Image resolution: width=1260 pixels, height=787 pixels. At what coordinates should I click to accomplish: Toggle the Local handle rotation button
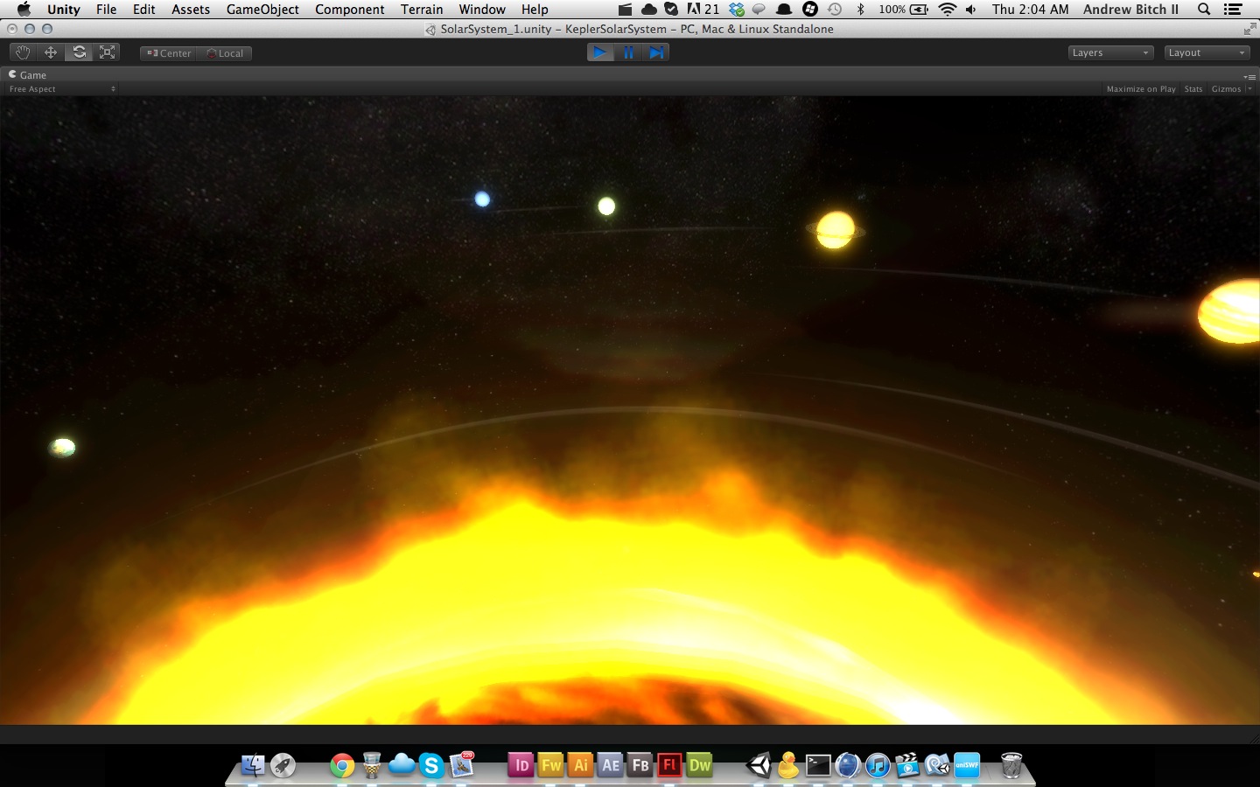225,53
